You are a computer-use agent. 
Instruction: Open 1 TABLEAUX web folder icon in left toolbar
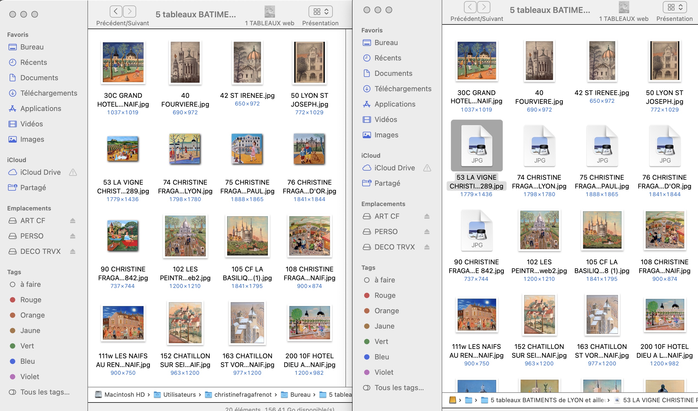point(270,11)
